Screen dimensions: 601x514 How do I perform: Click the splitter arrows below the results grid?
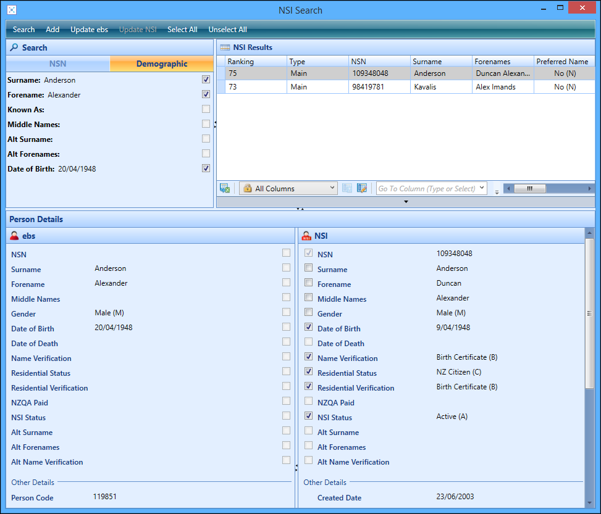300,209
